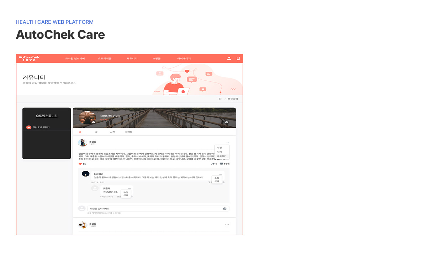Image resolution: width=427 pixels, height=256 pixels.
Task: Click the 댓글을 입력하세요 comment input field
Action: 153,209
